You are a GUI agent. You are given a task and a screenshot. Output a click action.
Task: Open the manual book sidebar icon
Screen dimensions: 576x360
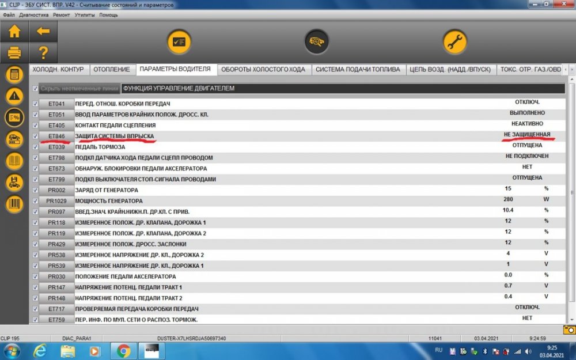14,161
